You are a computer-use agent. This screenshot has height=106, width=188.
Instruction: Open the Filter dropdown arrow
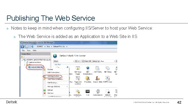[x=73, y=61]
